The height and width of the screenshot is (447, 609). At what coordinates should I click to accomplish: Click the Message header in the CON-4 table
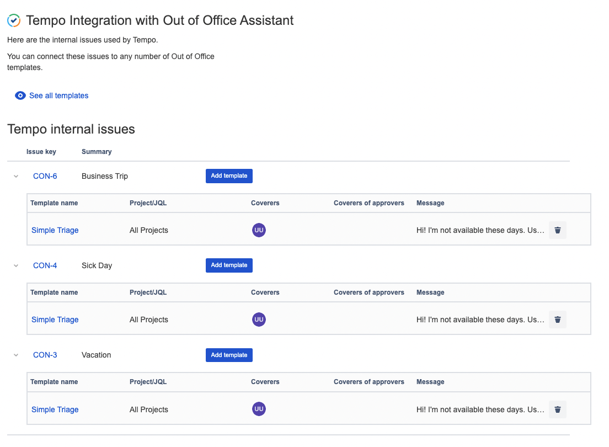pyautogui.click(x=430, y=292)
